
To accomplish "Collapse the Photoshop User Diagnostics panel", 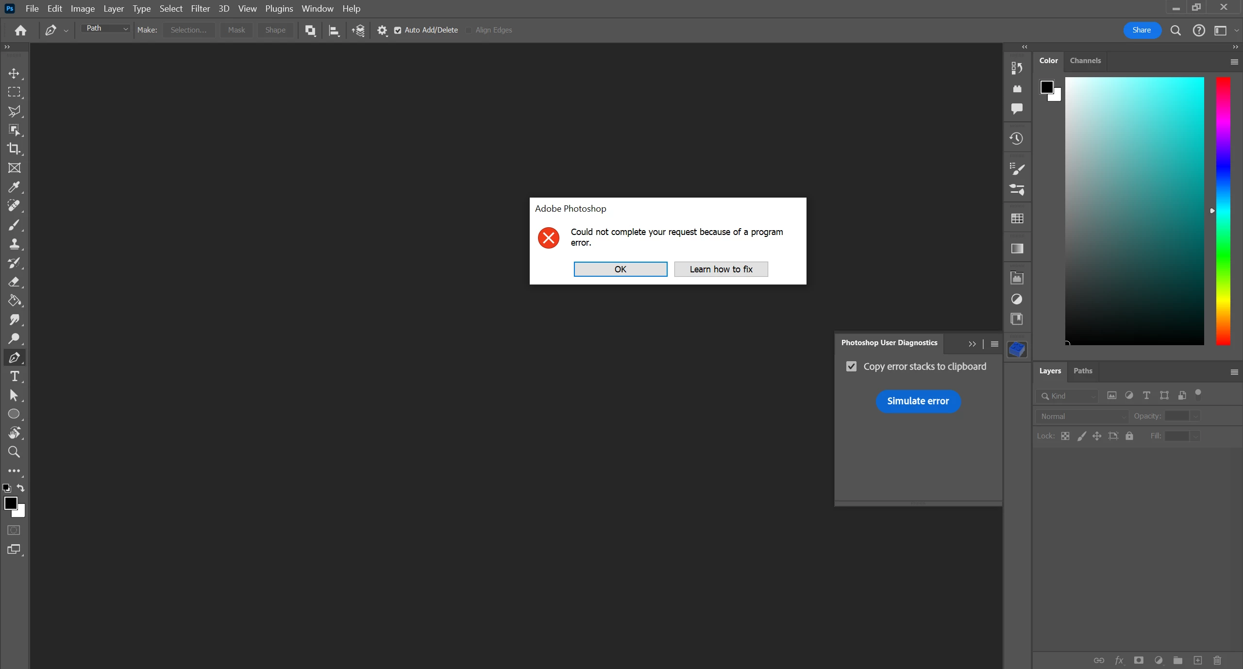I will (972, 344).
